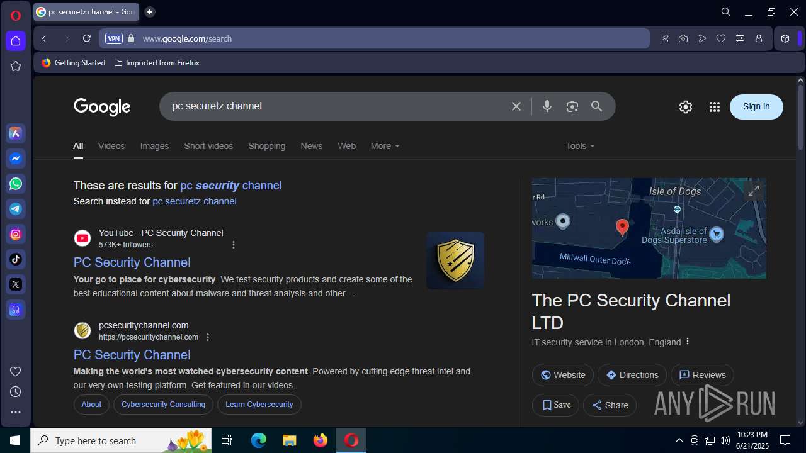
Task: Open history clock icon in sidebar
Action: [x=16, y=392]
